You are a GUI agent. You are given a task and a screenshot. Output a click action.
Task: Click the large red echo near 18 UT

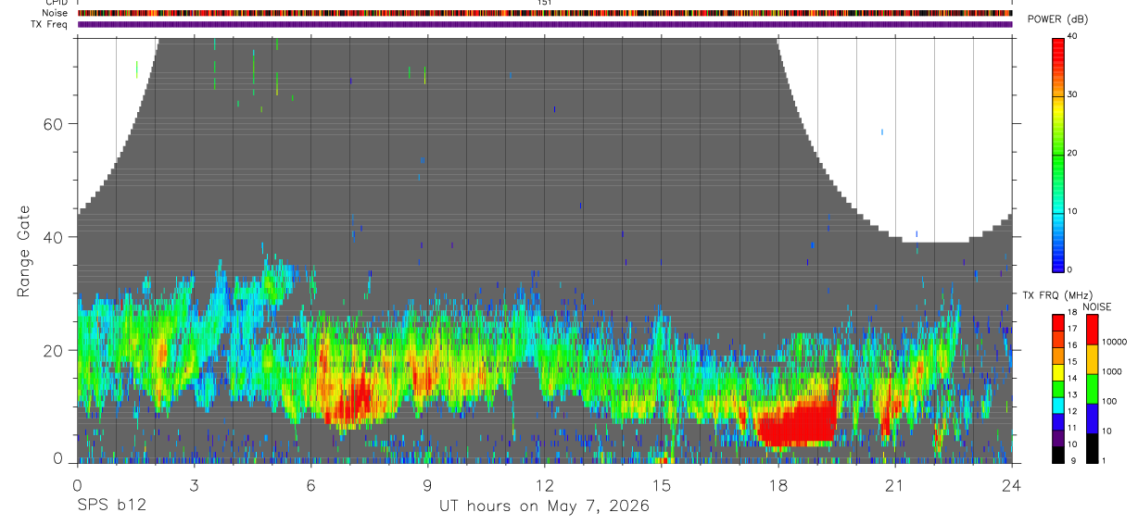(x=795, y=421)
